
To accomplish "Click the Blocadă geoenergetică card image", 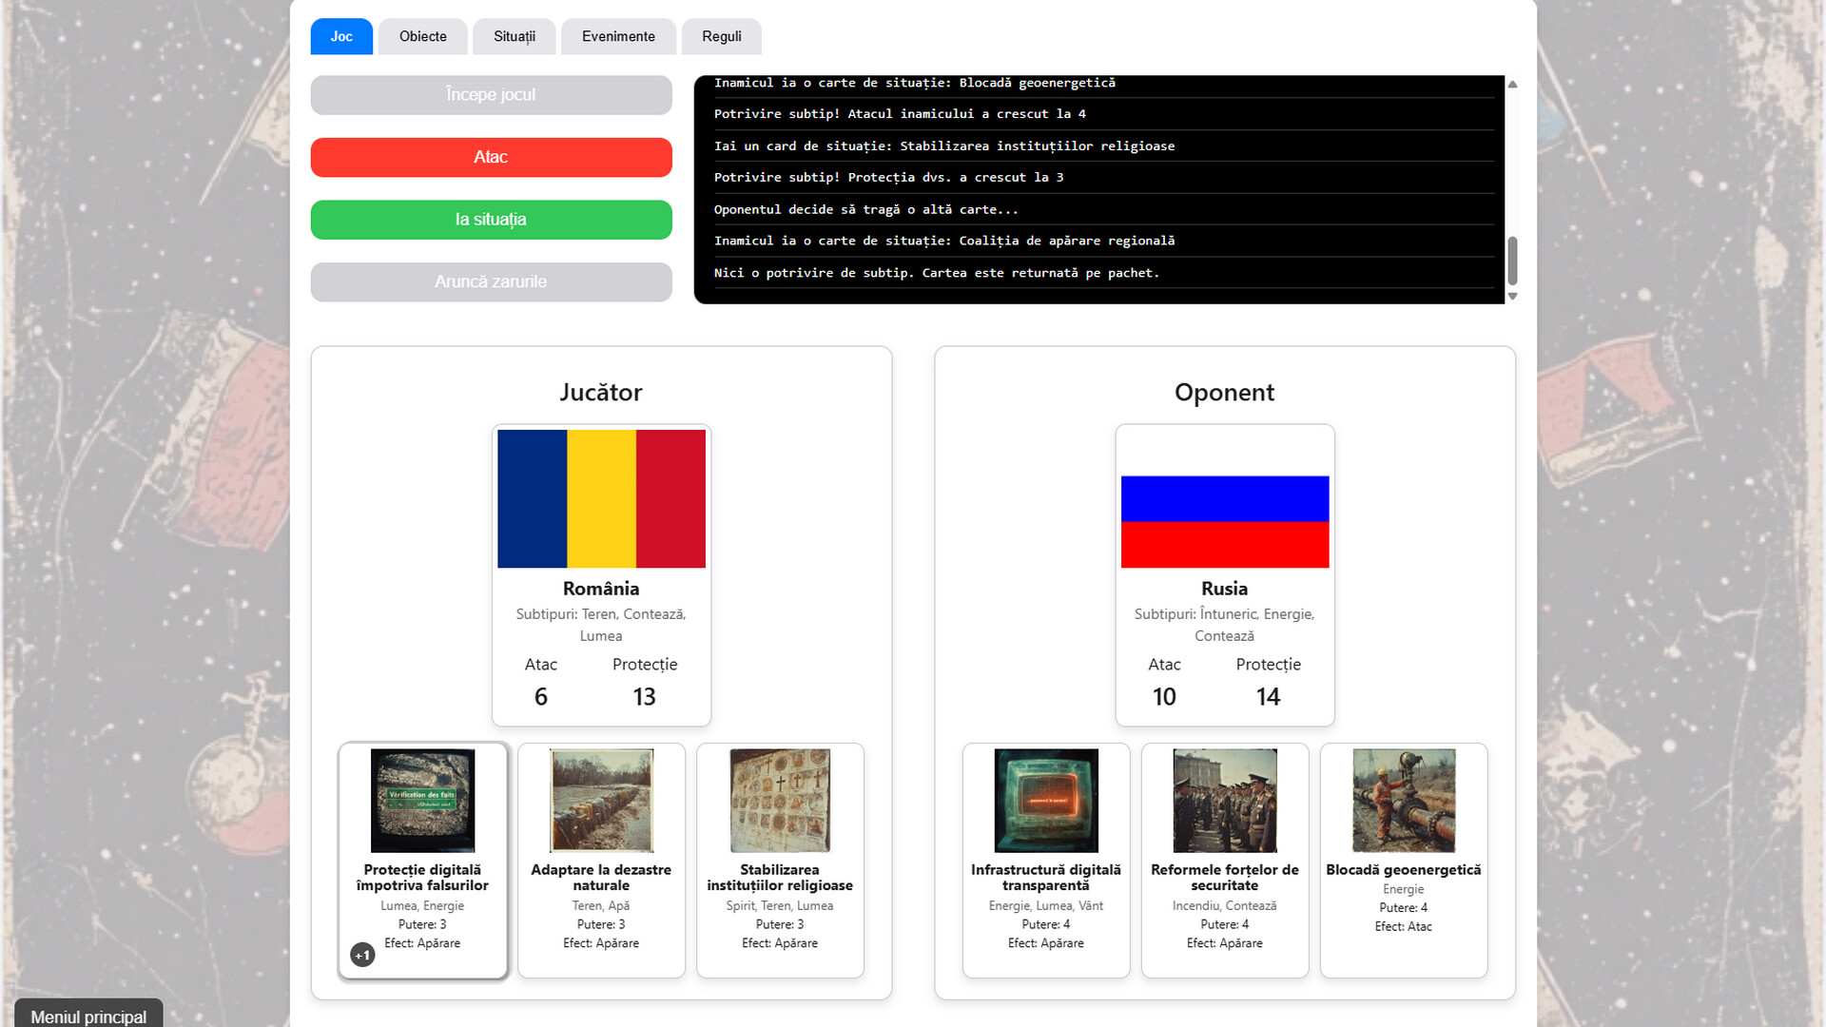I will (x=1404, y=800).
